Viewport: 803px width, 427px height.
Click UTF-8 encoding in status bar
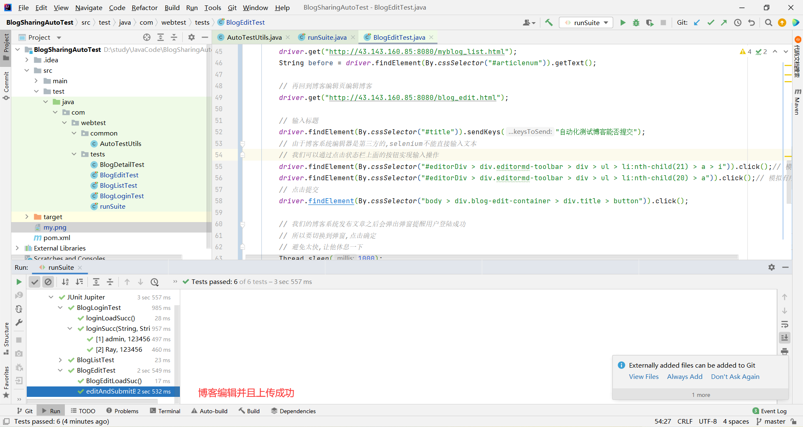pyautogui.click(x=708, y=421)
